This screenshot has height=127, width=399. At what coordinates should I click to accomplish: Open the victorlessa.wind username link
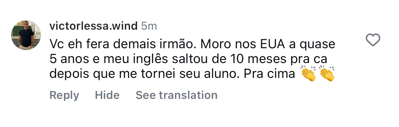(93, 26)
